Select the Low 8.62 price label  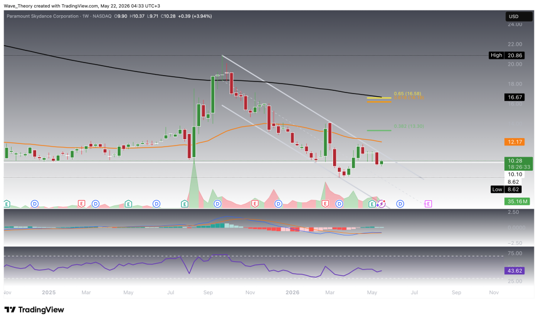(506, 189)
